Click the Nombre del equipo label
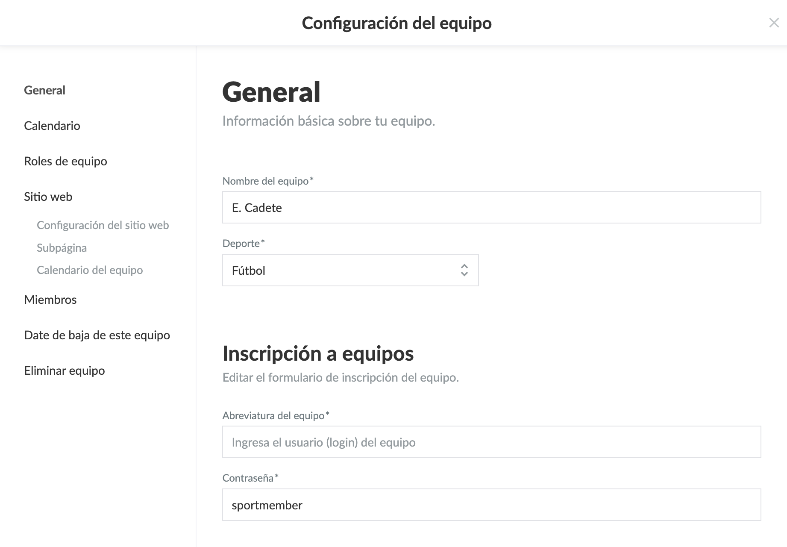 tap(265, 181)
